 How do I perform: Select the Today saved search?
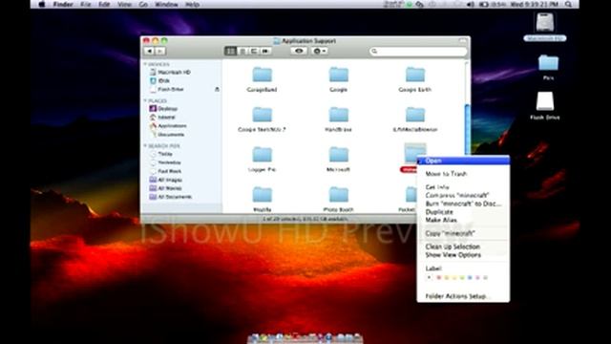coord(161,154)
